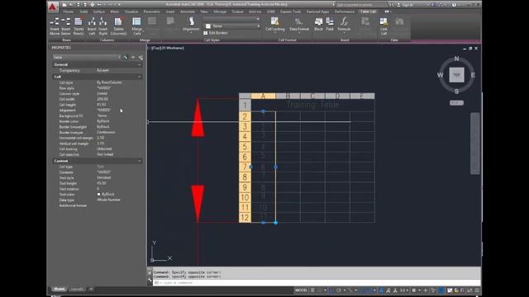Click the command line input field
529x297 pixels.
(317, 283)
